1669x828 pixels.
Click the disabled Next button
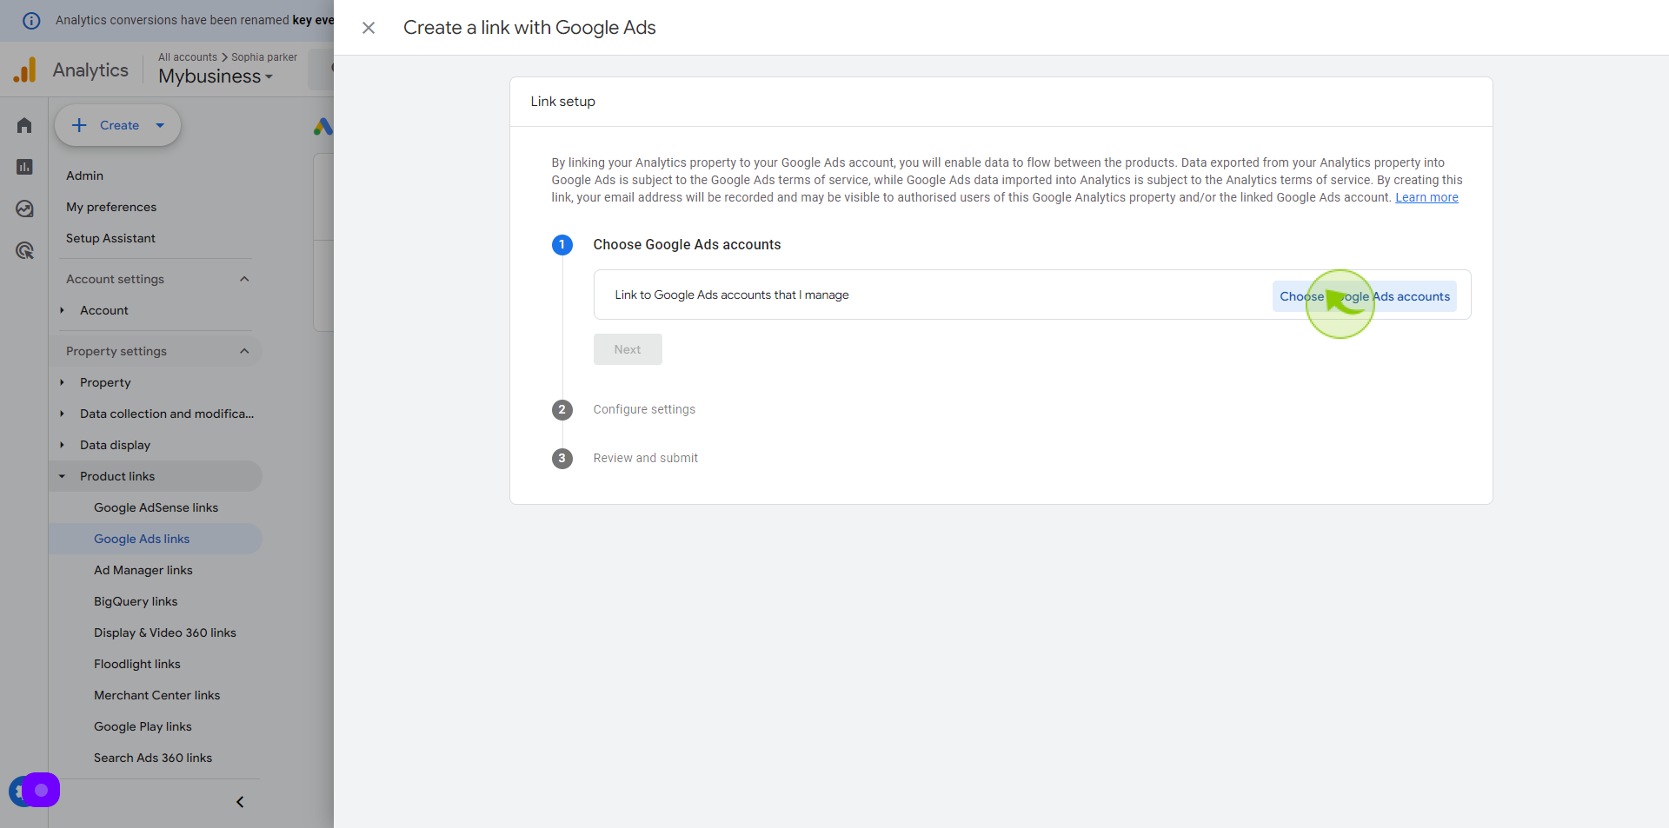click(628, 349)
